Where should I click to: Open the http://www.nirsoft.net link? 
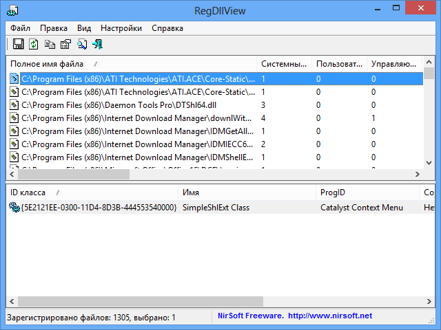point(329,316)
